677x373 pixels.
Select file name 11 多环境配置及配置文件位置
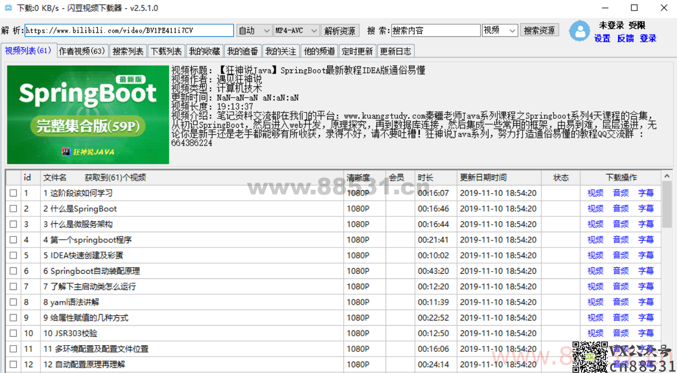96,349
